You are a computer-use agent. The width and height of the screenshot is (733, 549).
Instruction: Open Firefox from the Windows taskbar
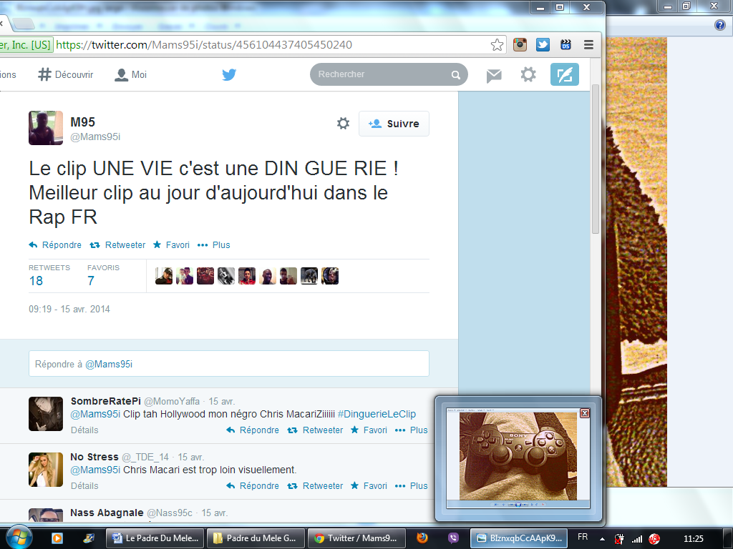point(422,538)
